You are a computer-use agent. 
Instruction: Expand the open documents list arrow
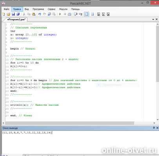(153, 19)
